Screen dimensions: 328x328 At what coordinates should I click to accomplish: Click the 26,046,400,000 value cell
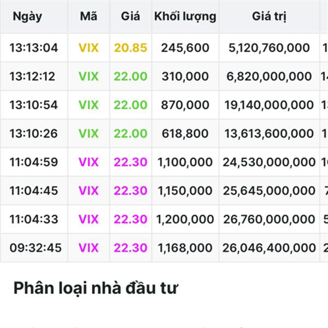(x=269, y=248)
